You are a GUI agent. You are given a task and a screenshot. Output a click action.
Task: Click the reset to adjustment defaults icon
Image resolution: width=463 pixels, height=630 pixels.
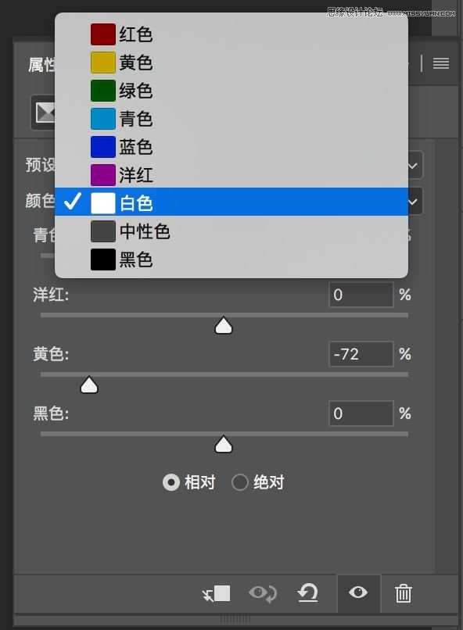[308, 593]
